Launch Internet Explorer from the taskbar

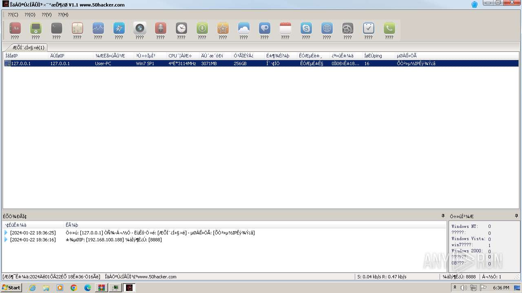coord(32,288)
